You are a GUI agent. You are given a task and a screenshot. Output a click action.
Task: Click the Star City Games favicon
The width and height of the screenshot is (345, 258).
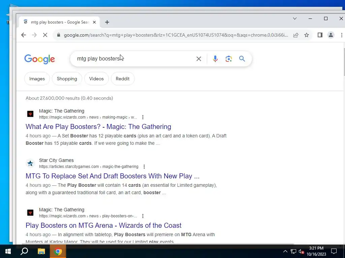[x=30, y=163]
